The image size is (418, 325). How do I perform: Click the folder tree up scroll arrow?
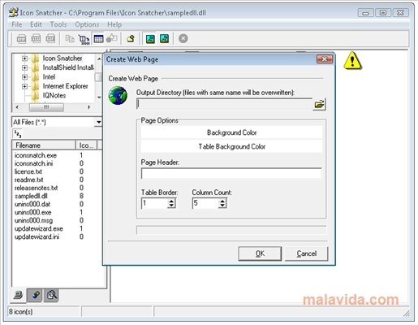pos(99,58)
